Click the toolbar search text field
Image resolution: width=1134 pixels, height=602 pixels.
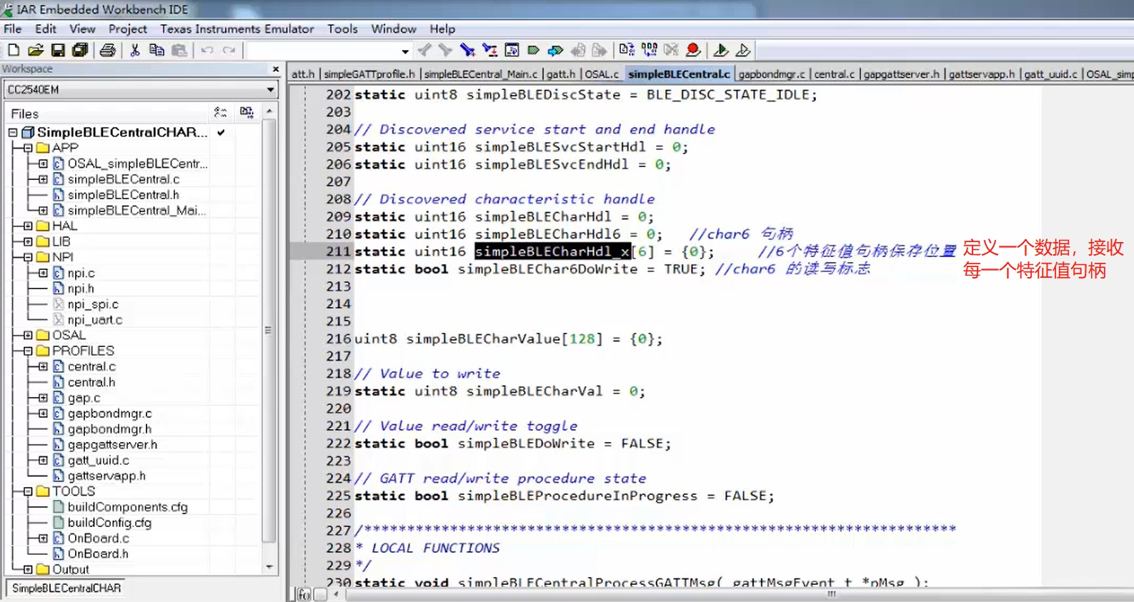coord(323,51)
